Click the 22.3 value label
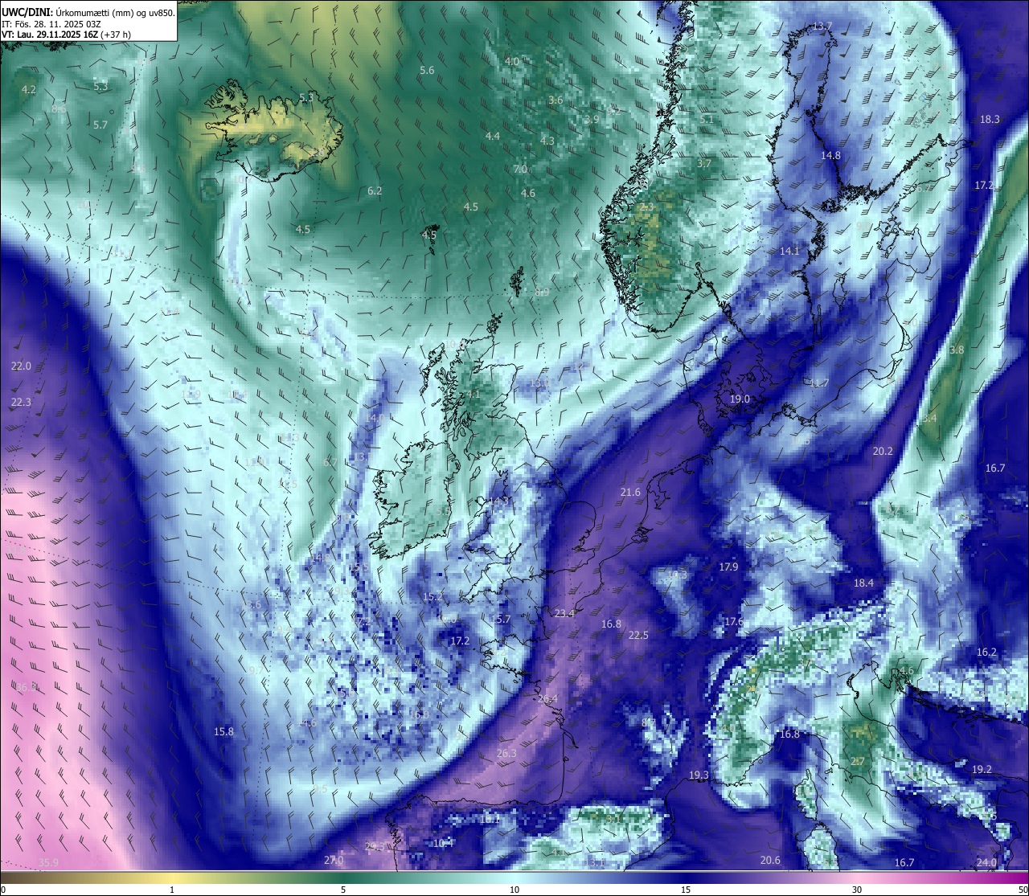Screen dimensions: 1029x896 click(21, 403)
